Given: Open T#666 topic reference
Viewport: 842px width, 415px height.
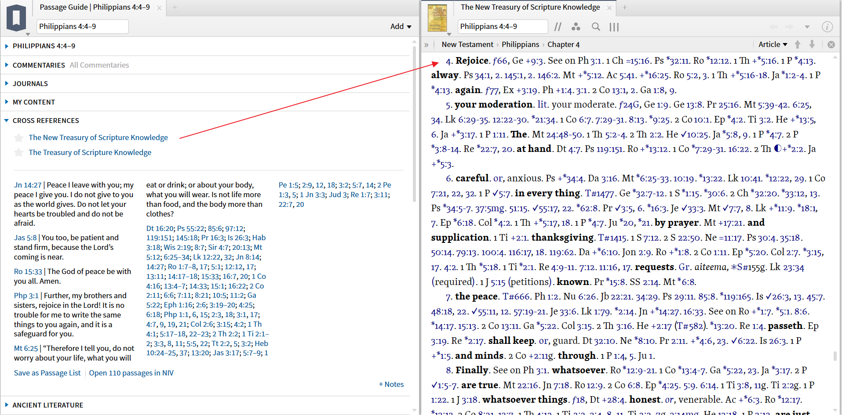Looking at the screenshot, I should (x=516, y=296).
